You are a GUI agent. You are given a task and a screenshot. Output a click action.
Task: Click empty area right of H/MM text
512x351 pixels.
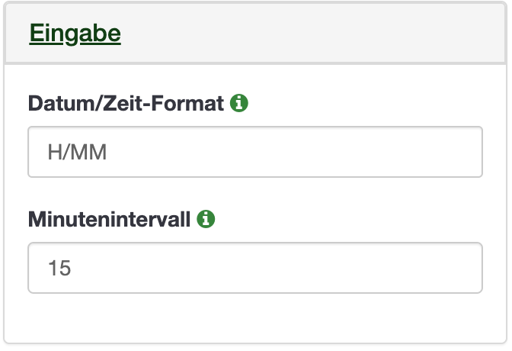click(294, 152)
